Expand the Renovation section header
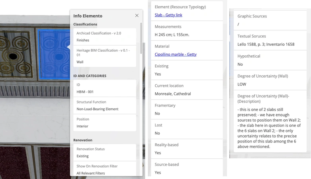The width and height of the screenshot is (311, 179). [83, 140]
